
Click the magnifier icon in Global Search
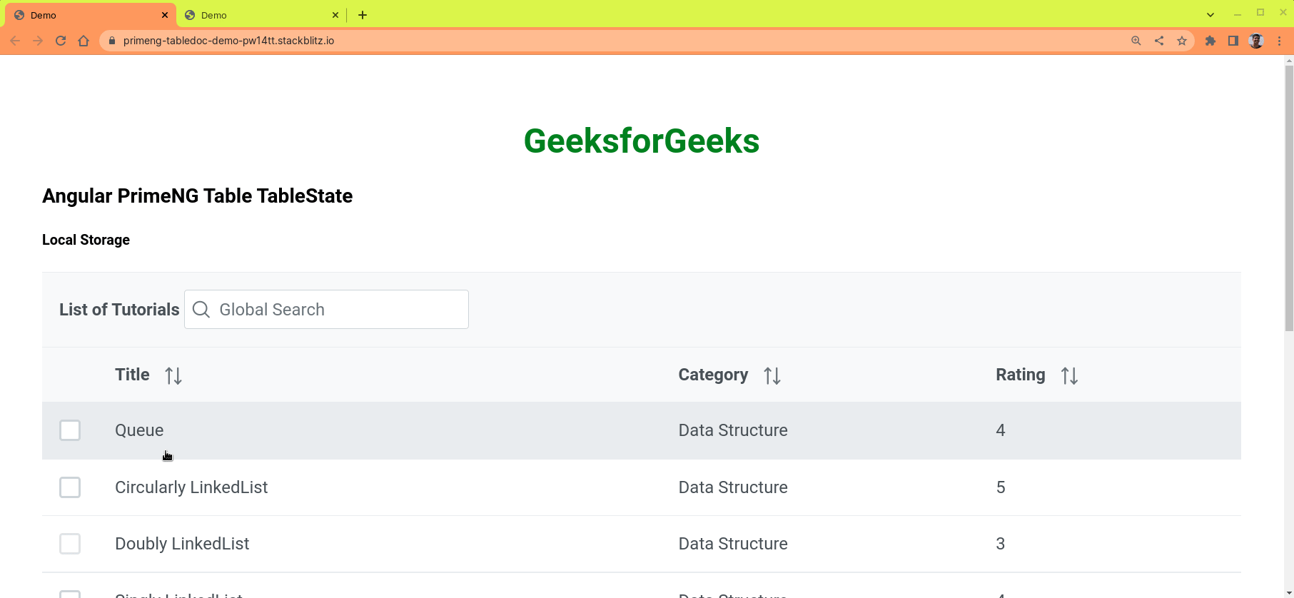pyautogui.click(x=201, y=309)
